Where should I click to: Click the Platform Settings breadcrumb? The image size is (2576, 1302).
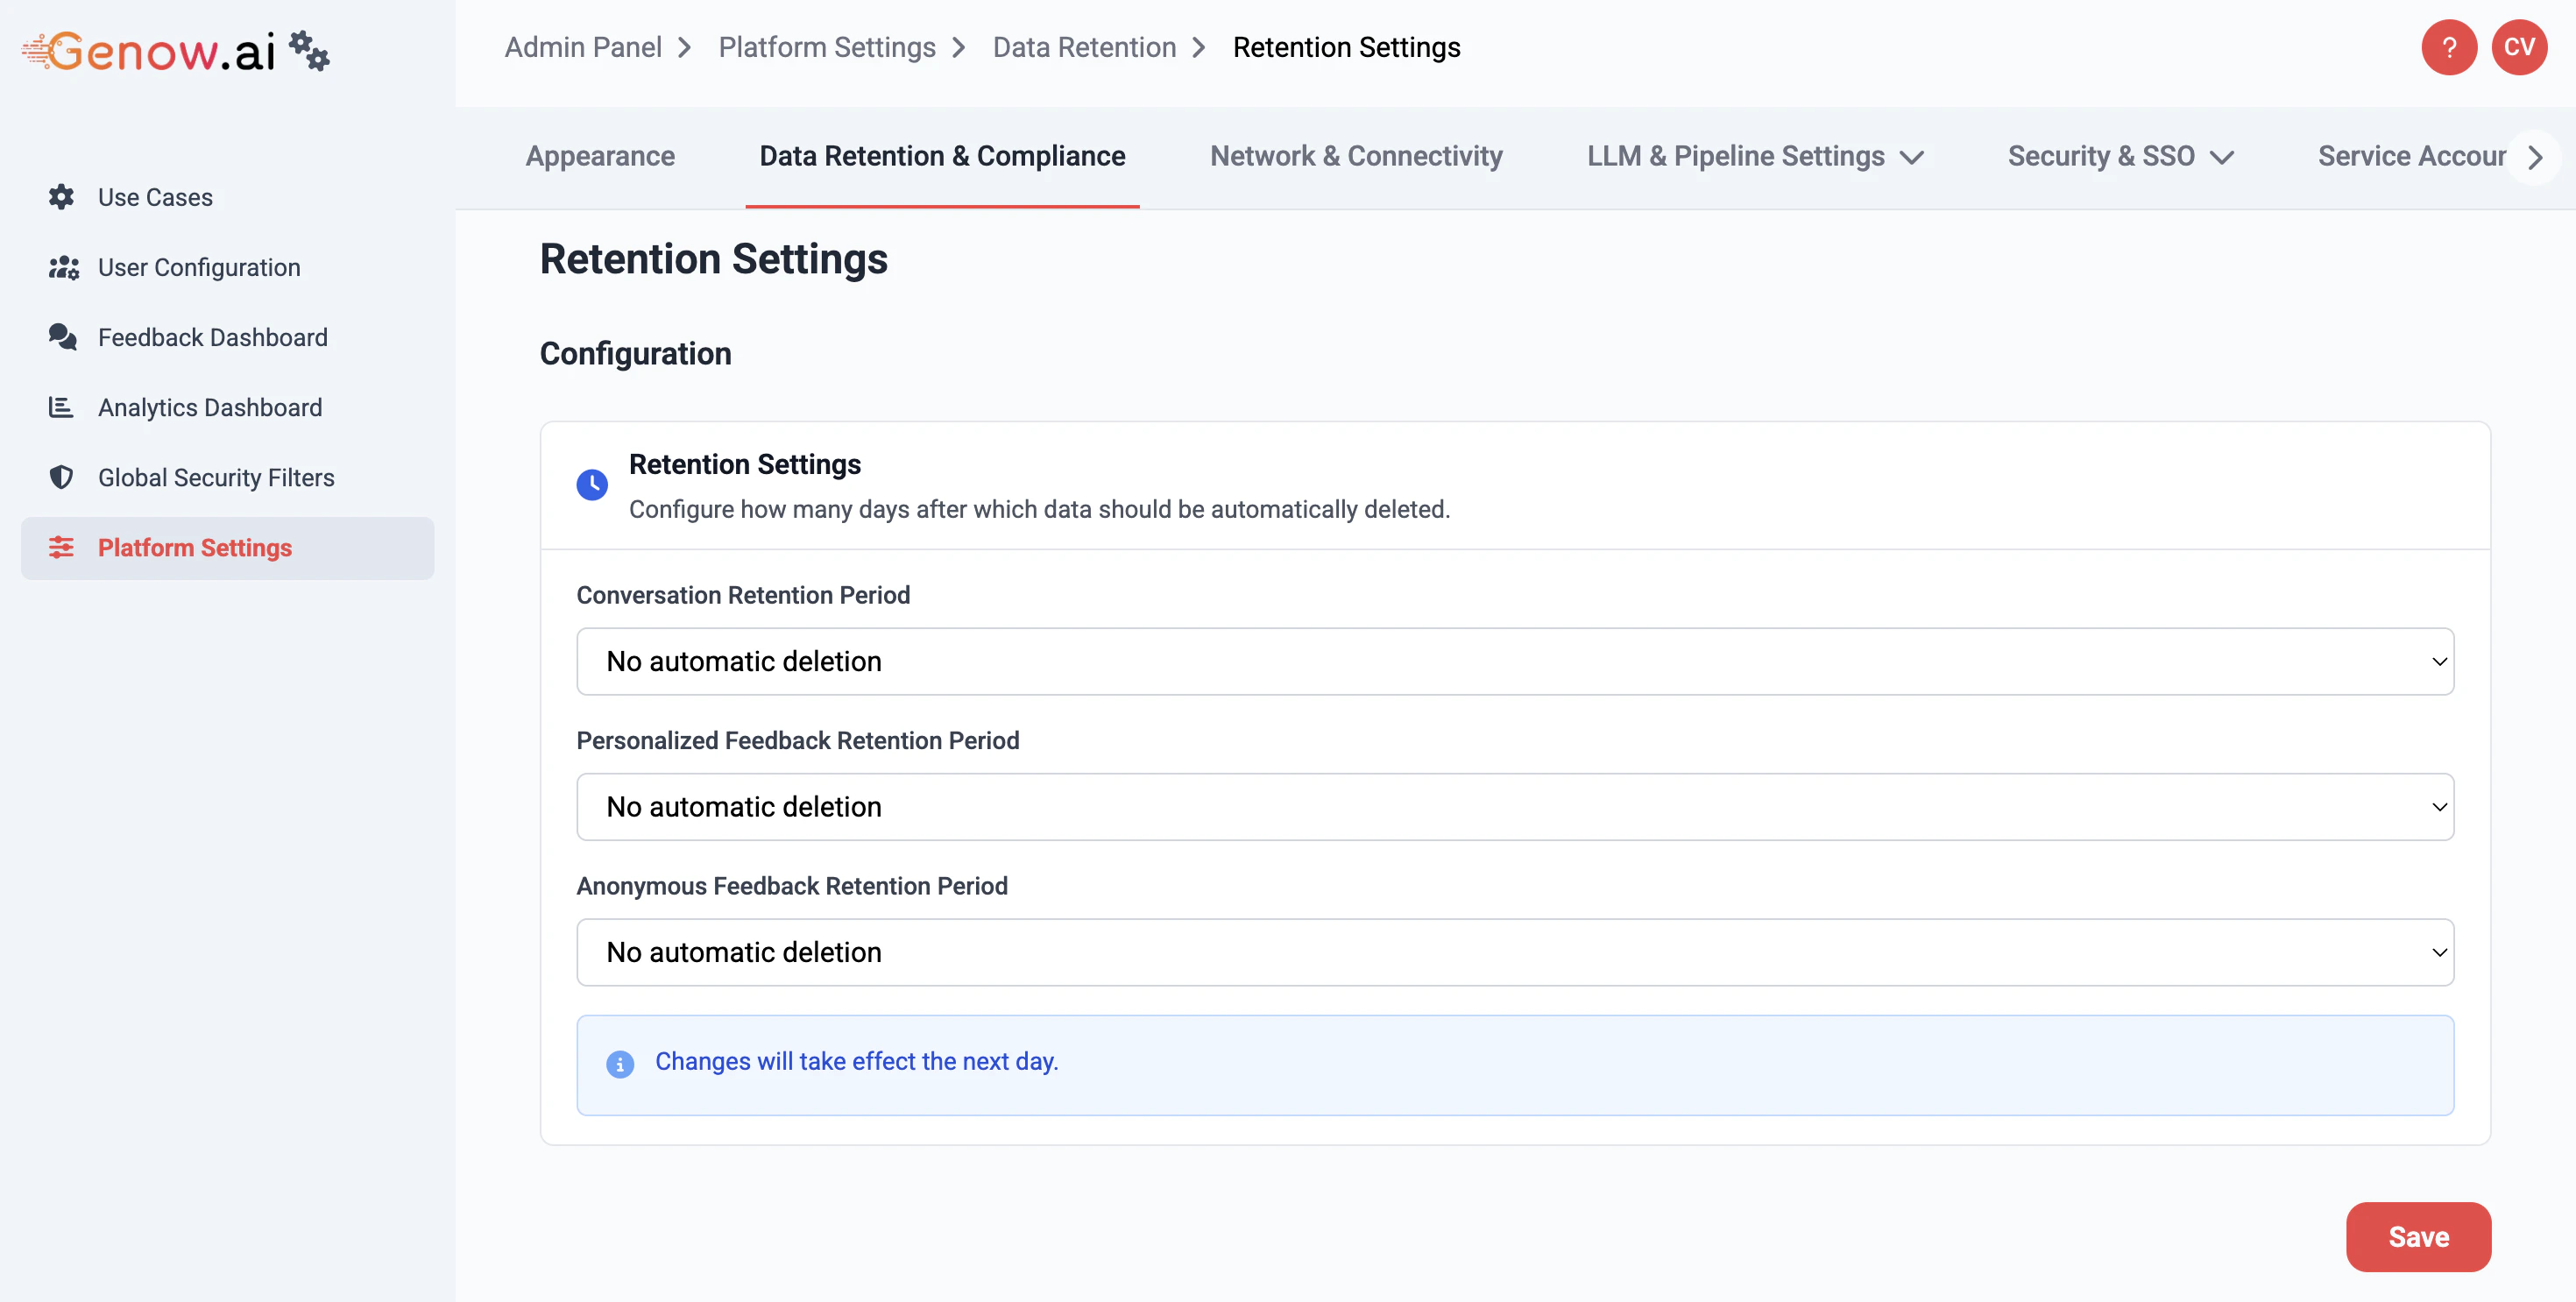826,47
